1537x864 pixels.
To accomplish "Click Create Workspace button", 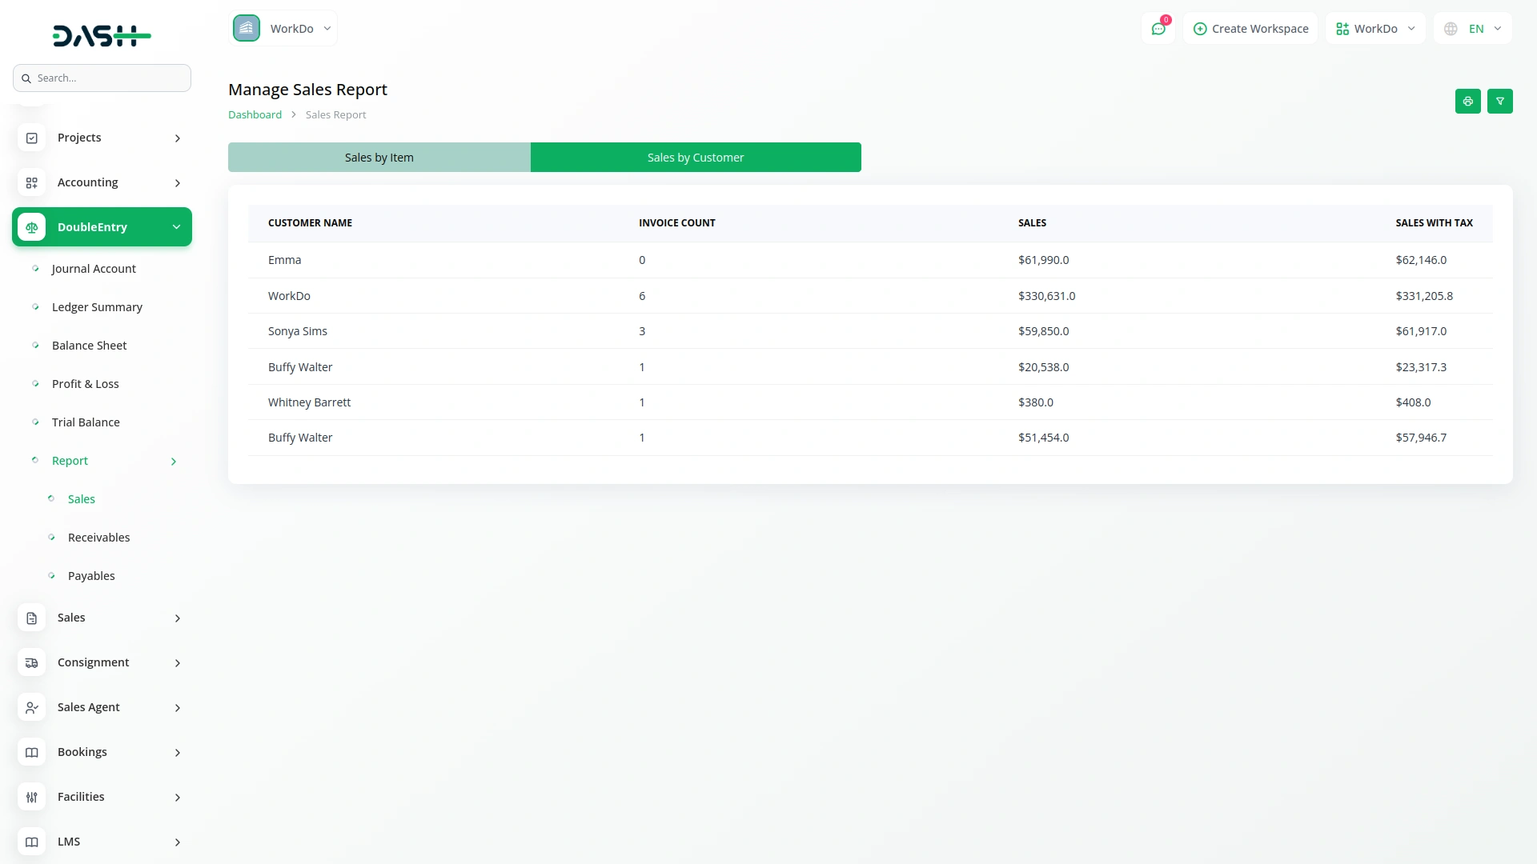I will (x=1250, y=29).
